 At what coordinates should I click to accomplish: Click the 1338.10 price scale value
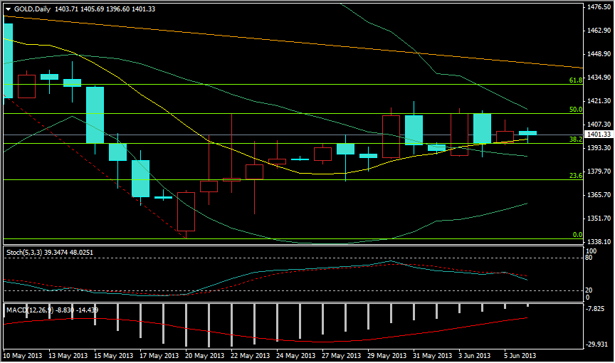[x=599, y=242]
